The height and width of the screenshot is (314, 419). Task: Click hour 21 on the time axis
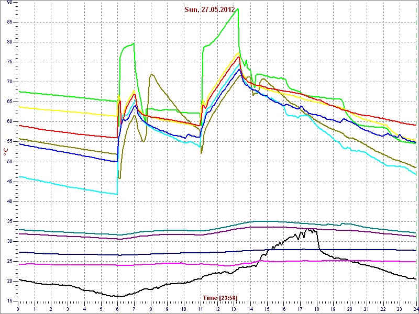click(366, 309)
